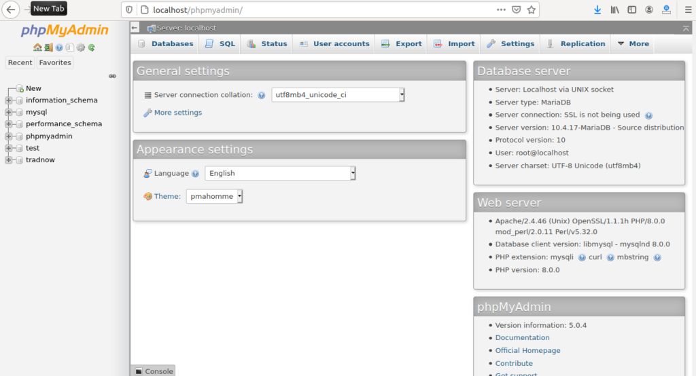The height and width of the screenshot is (376, 696).
Task: Open the SQL tab
Action: coord(220,44)
